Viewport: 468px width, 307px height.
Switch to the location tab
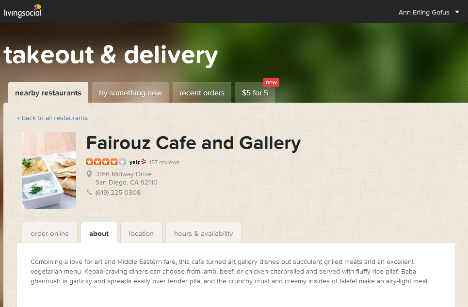coord(141,233)
